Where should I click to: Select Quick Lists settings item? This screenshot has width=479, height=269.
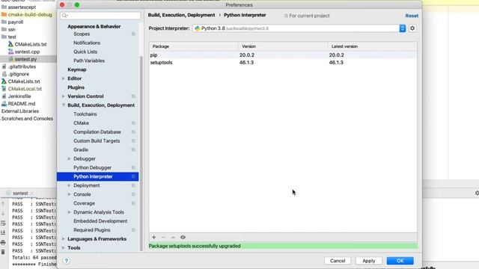coord(85,52)
